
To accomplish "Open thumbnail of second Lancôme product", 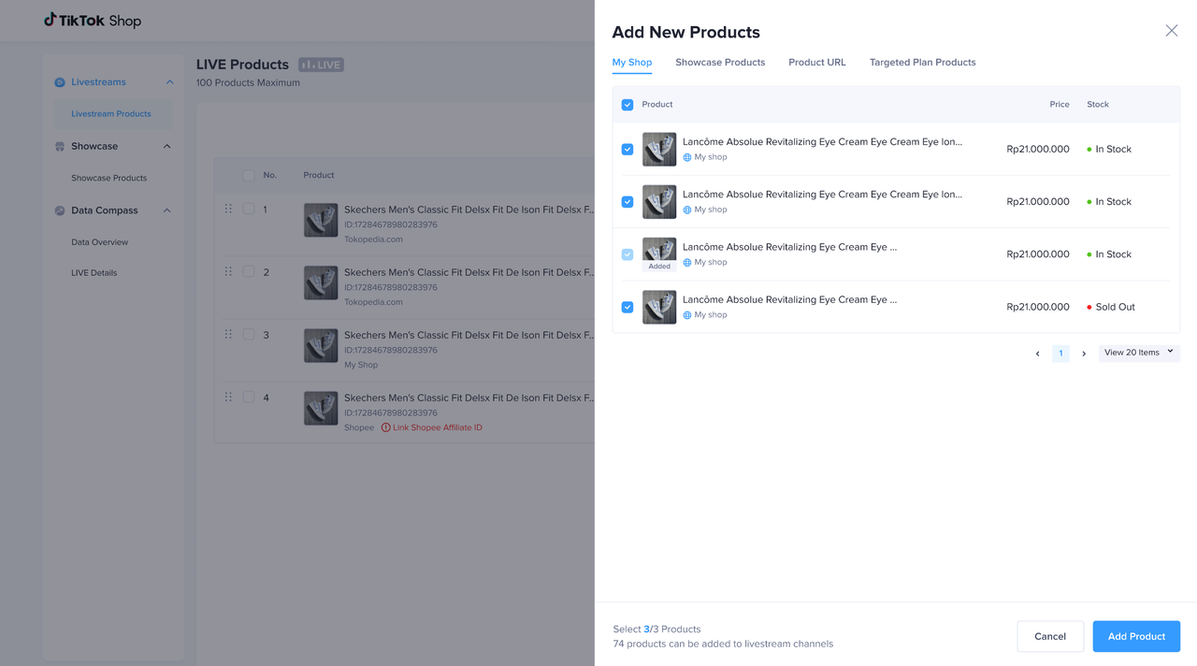I will (659, 202).
